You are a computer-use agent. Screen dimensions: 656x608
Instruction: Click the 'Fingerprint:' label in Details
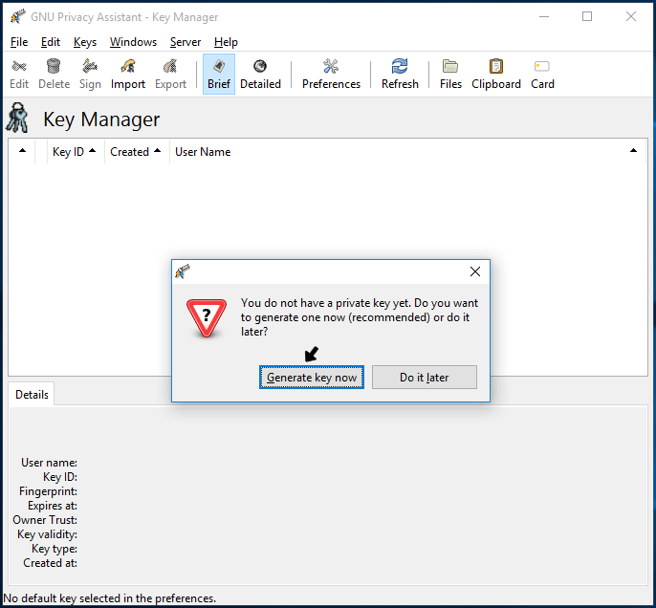click(x=48, y=491)
